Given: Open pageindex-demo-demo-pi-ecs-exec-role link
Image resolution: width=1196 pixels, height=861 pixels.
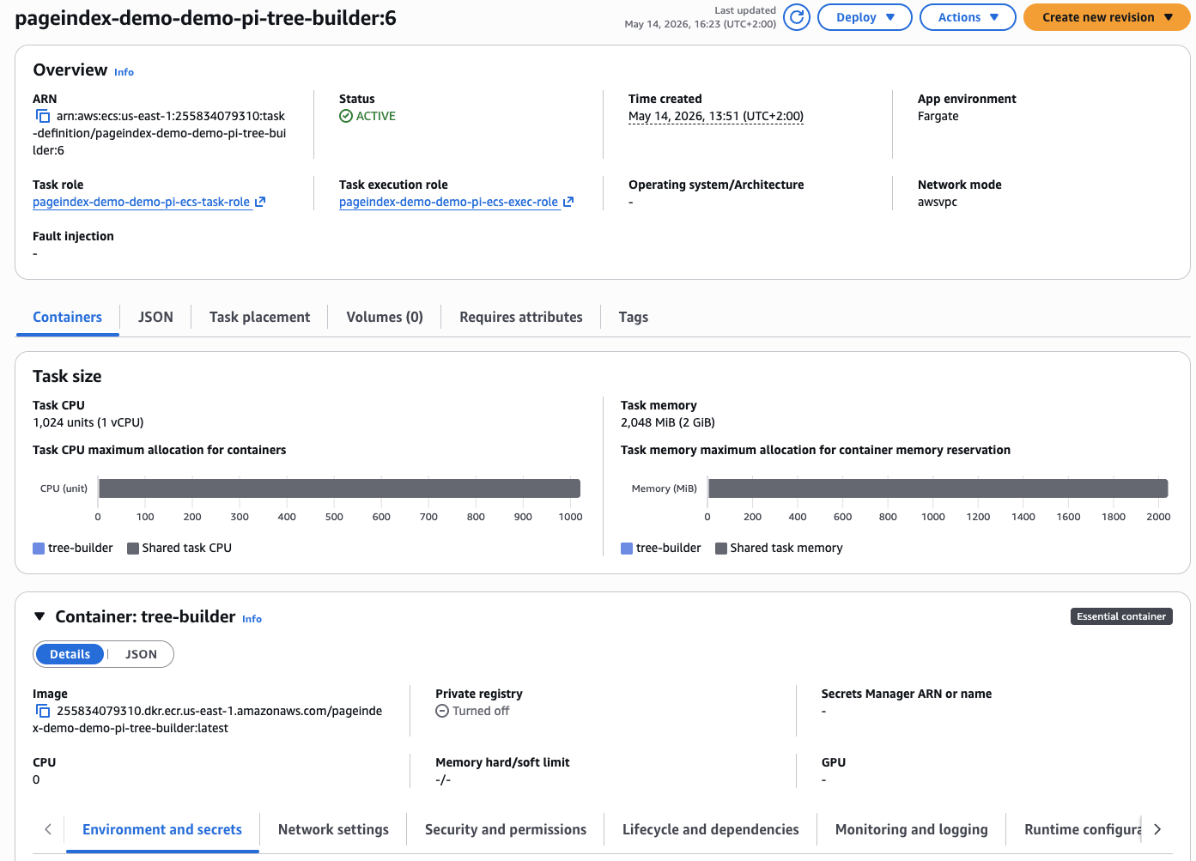Looking at the screenshot, I should (x=448, y=202).
